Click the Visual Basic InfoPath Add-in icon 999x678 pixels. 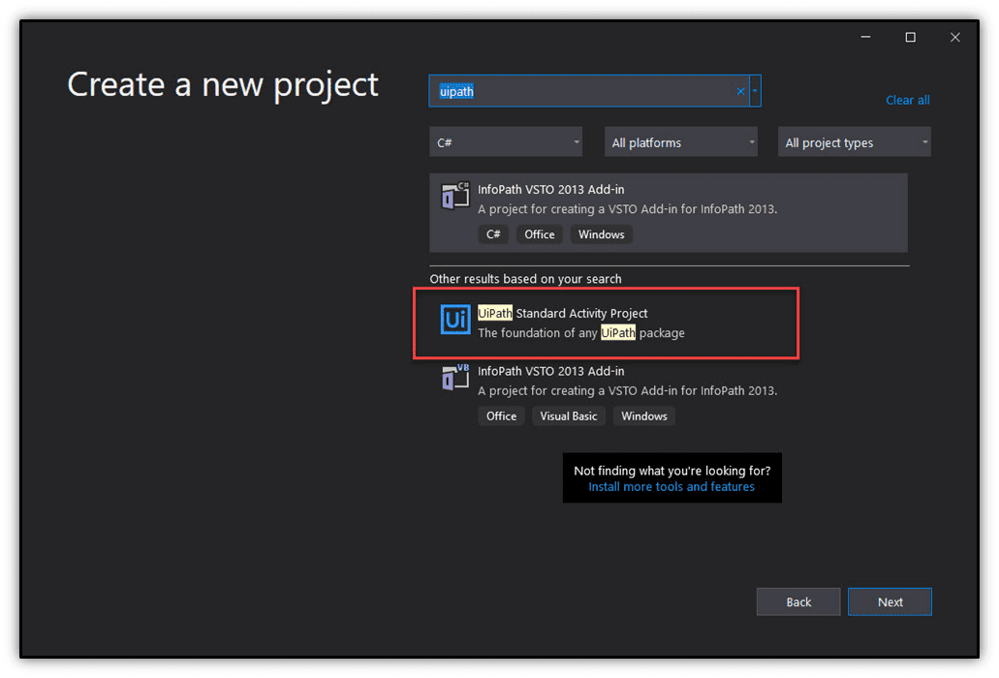(x=454, y=377)
